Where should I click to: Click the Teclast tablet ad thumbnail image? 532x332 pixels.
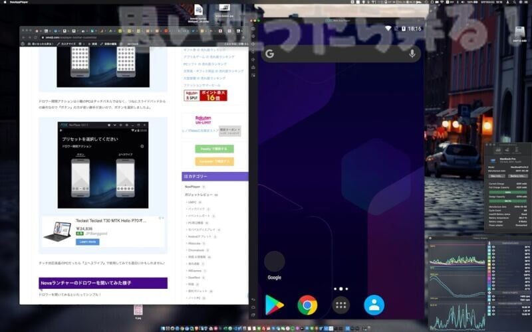tap(57, 231)
